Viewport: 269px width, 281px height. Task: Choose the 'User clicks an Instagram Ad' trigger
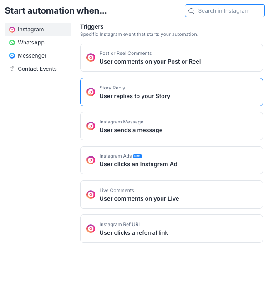coord(172,160)
